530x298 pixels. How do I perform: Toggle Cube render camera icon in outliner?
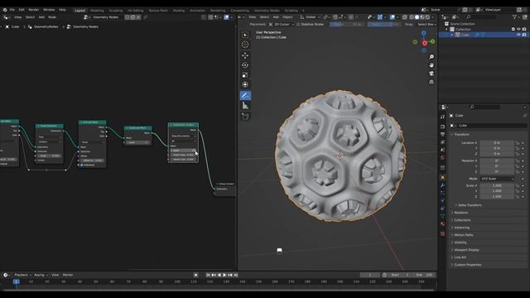click(524, 35)
